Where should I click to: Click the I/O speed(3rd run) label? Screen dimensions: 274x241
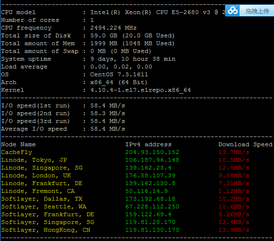35,121
